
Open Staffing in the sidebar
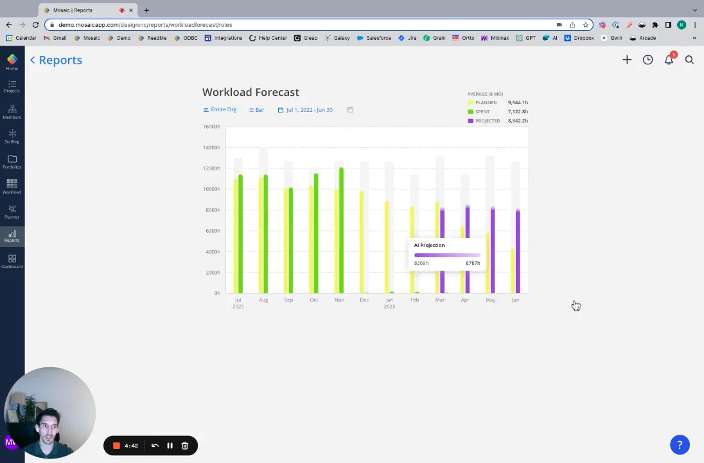(x=12, y=137)
